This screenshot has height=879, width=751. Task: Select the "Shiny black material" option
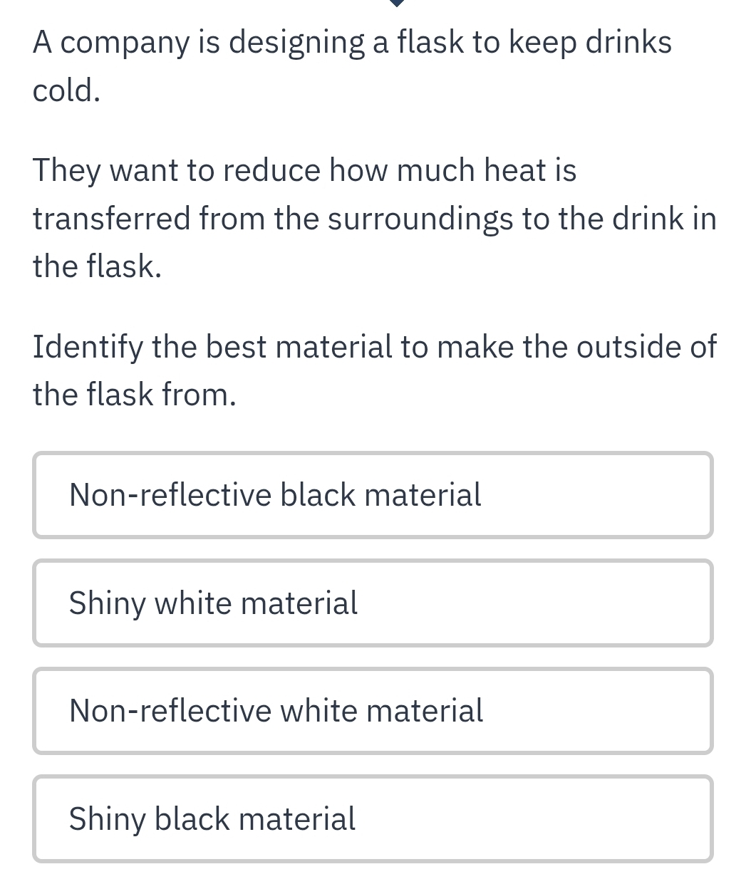(373, 818)
